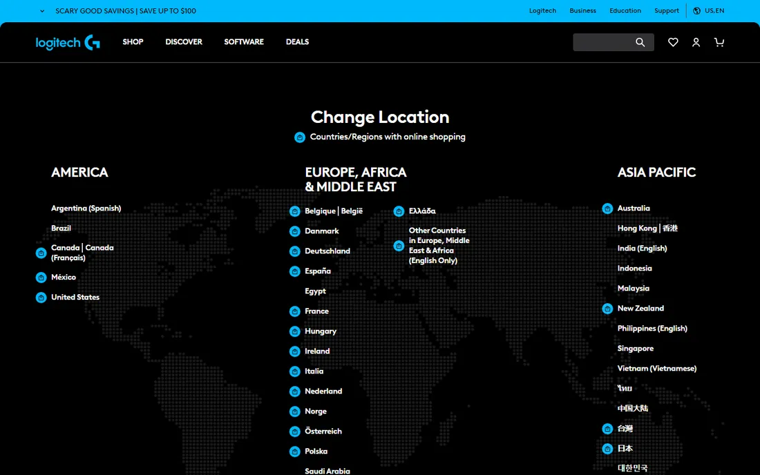760x475 pixels.
Task: Select Vietnam (Vietnamese)
Action: point(657,369)
